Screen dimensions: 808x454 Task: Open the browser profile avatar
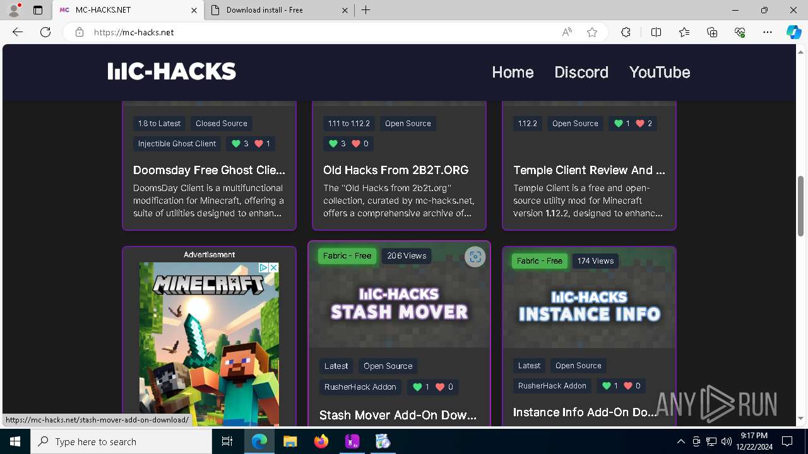coord(14,10)
